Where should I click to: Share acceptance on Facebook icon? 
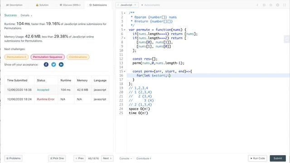(x=46, y=64)
